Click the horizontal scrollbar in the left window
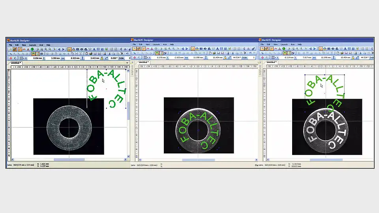379x213 pixels. [69, 159]
